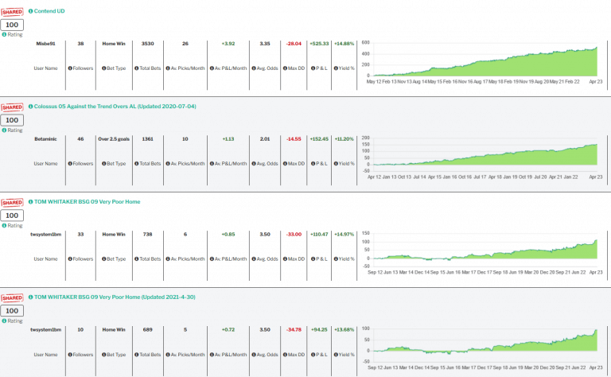
Task: Open profit chart of system with +94.25 P&L
Action: click(482, 348)
